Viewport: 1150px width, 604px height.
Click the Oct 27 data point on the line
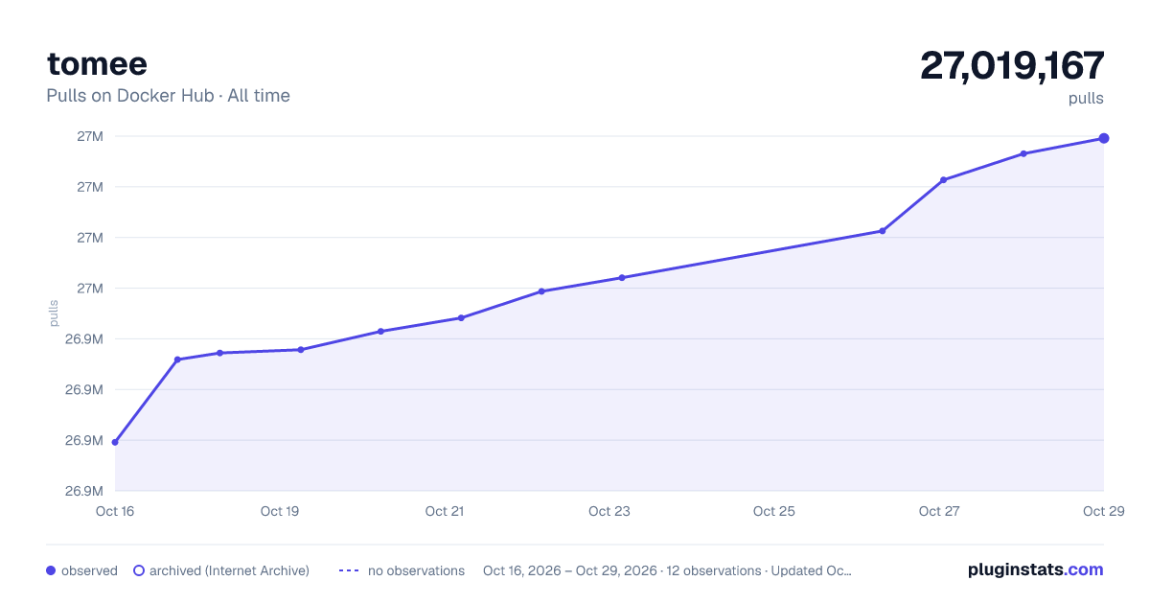click(x=944, y=179)
